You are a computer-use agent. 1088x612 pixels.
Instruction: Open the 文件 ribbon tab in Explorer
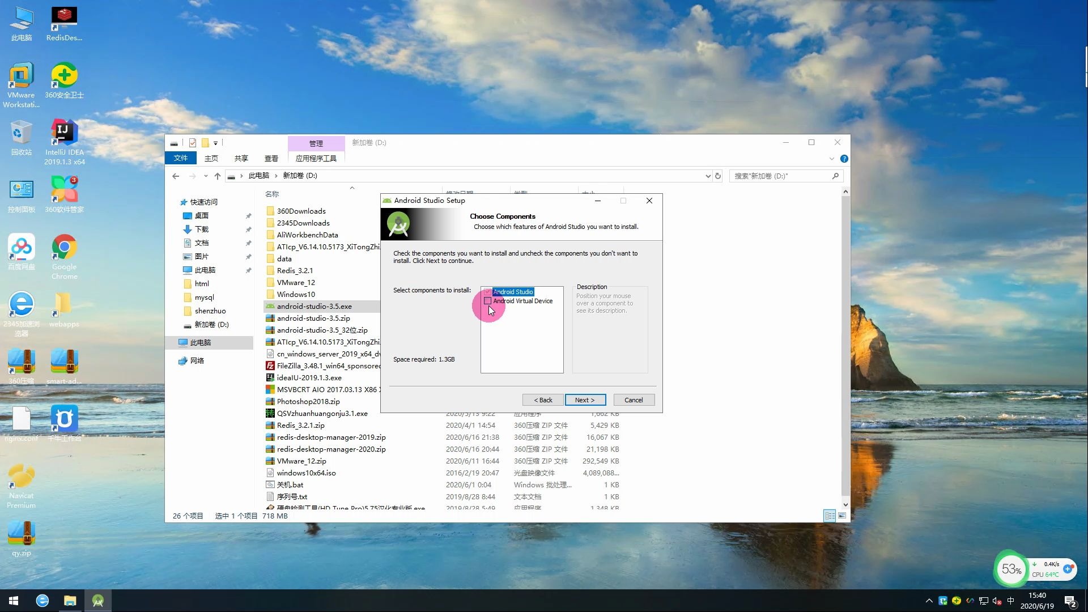181,158
